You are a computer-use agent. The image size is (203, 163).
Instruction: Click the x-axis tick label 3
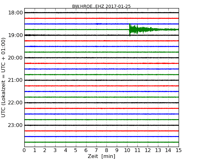click(x=55, y=150)
